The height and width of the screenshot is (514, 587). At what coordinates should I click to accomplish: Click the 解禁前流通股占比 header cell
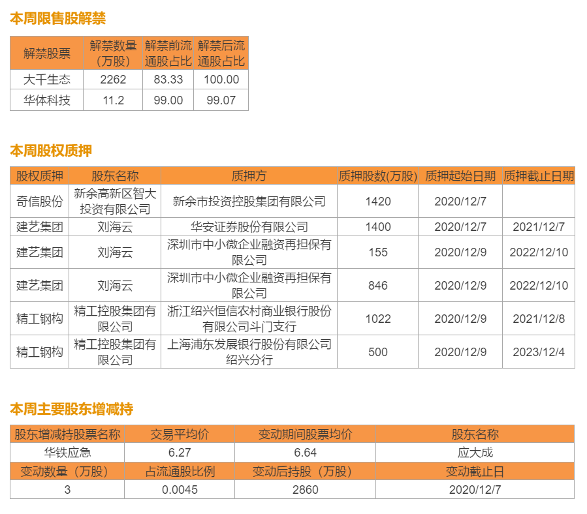point(168,53)
